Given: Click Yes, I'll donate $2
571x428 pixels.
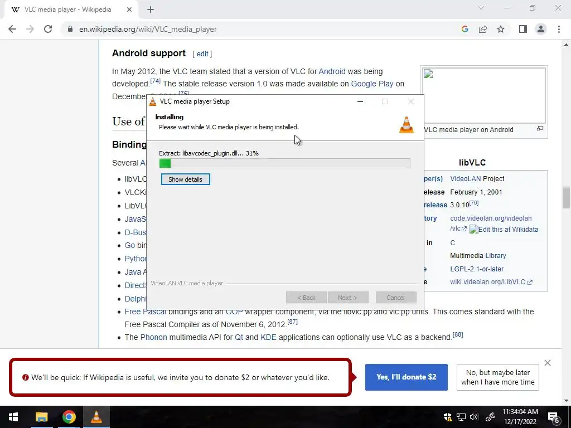Looking at the screenshot, I should (x=407, y=377).
